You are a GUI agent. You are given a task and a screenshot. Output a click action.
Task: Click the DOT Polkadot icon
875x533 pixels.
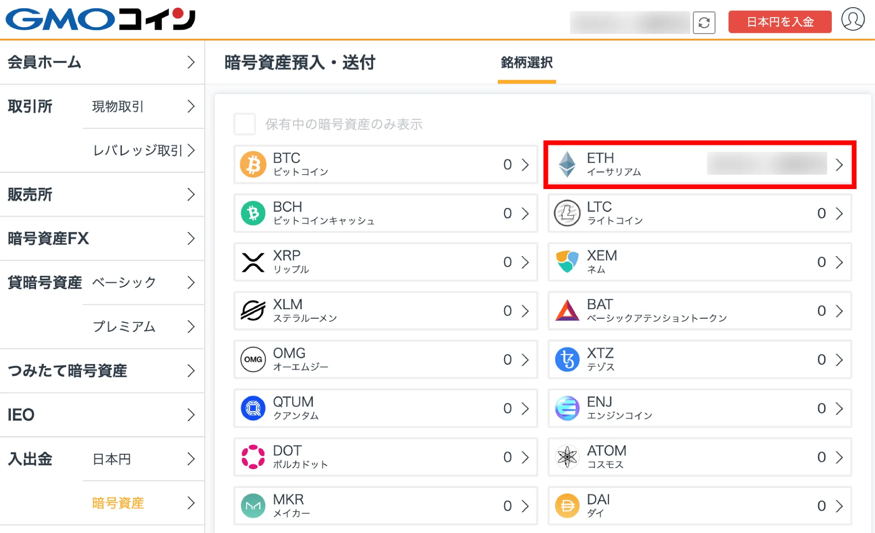coord(253,457)
